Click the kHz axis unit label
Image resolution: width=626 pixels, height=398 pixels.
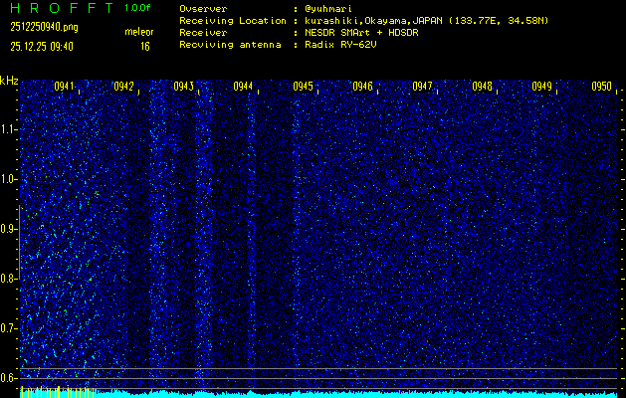coord(9,81)
